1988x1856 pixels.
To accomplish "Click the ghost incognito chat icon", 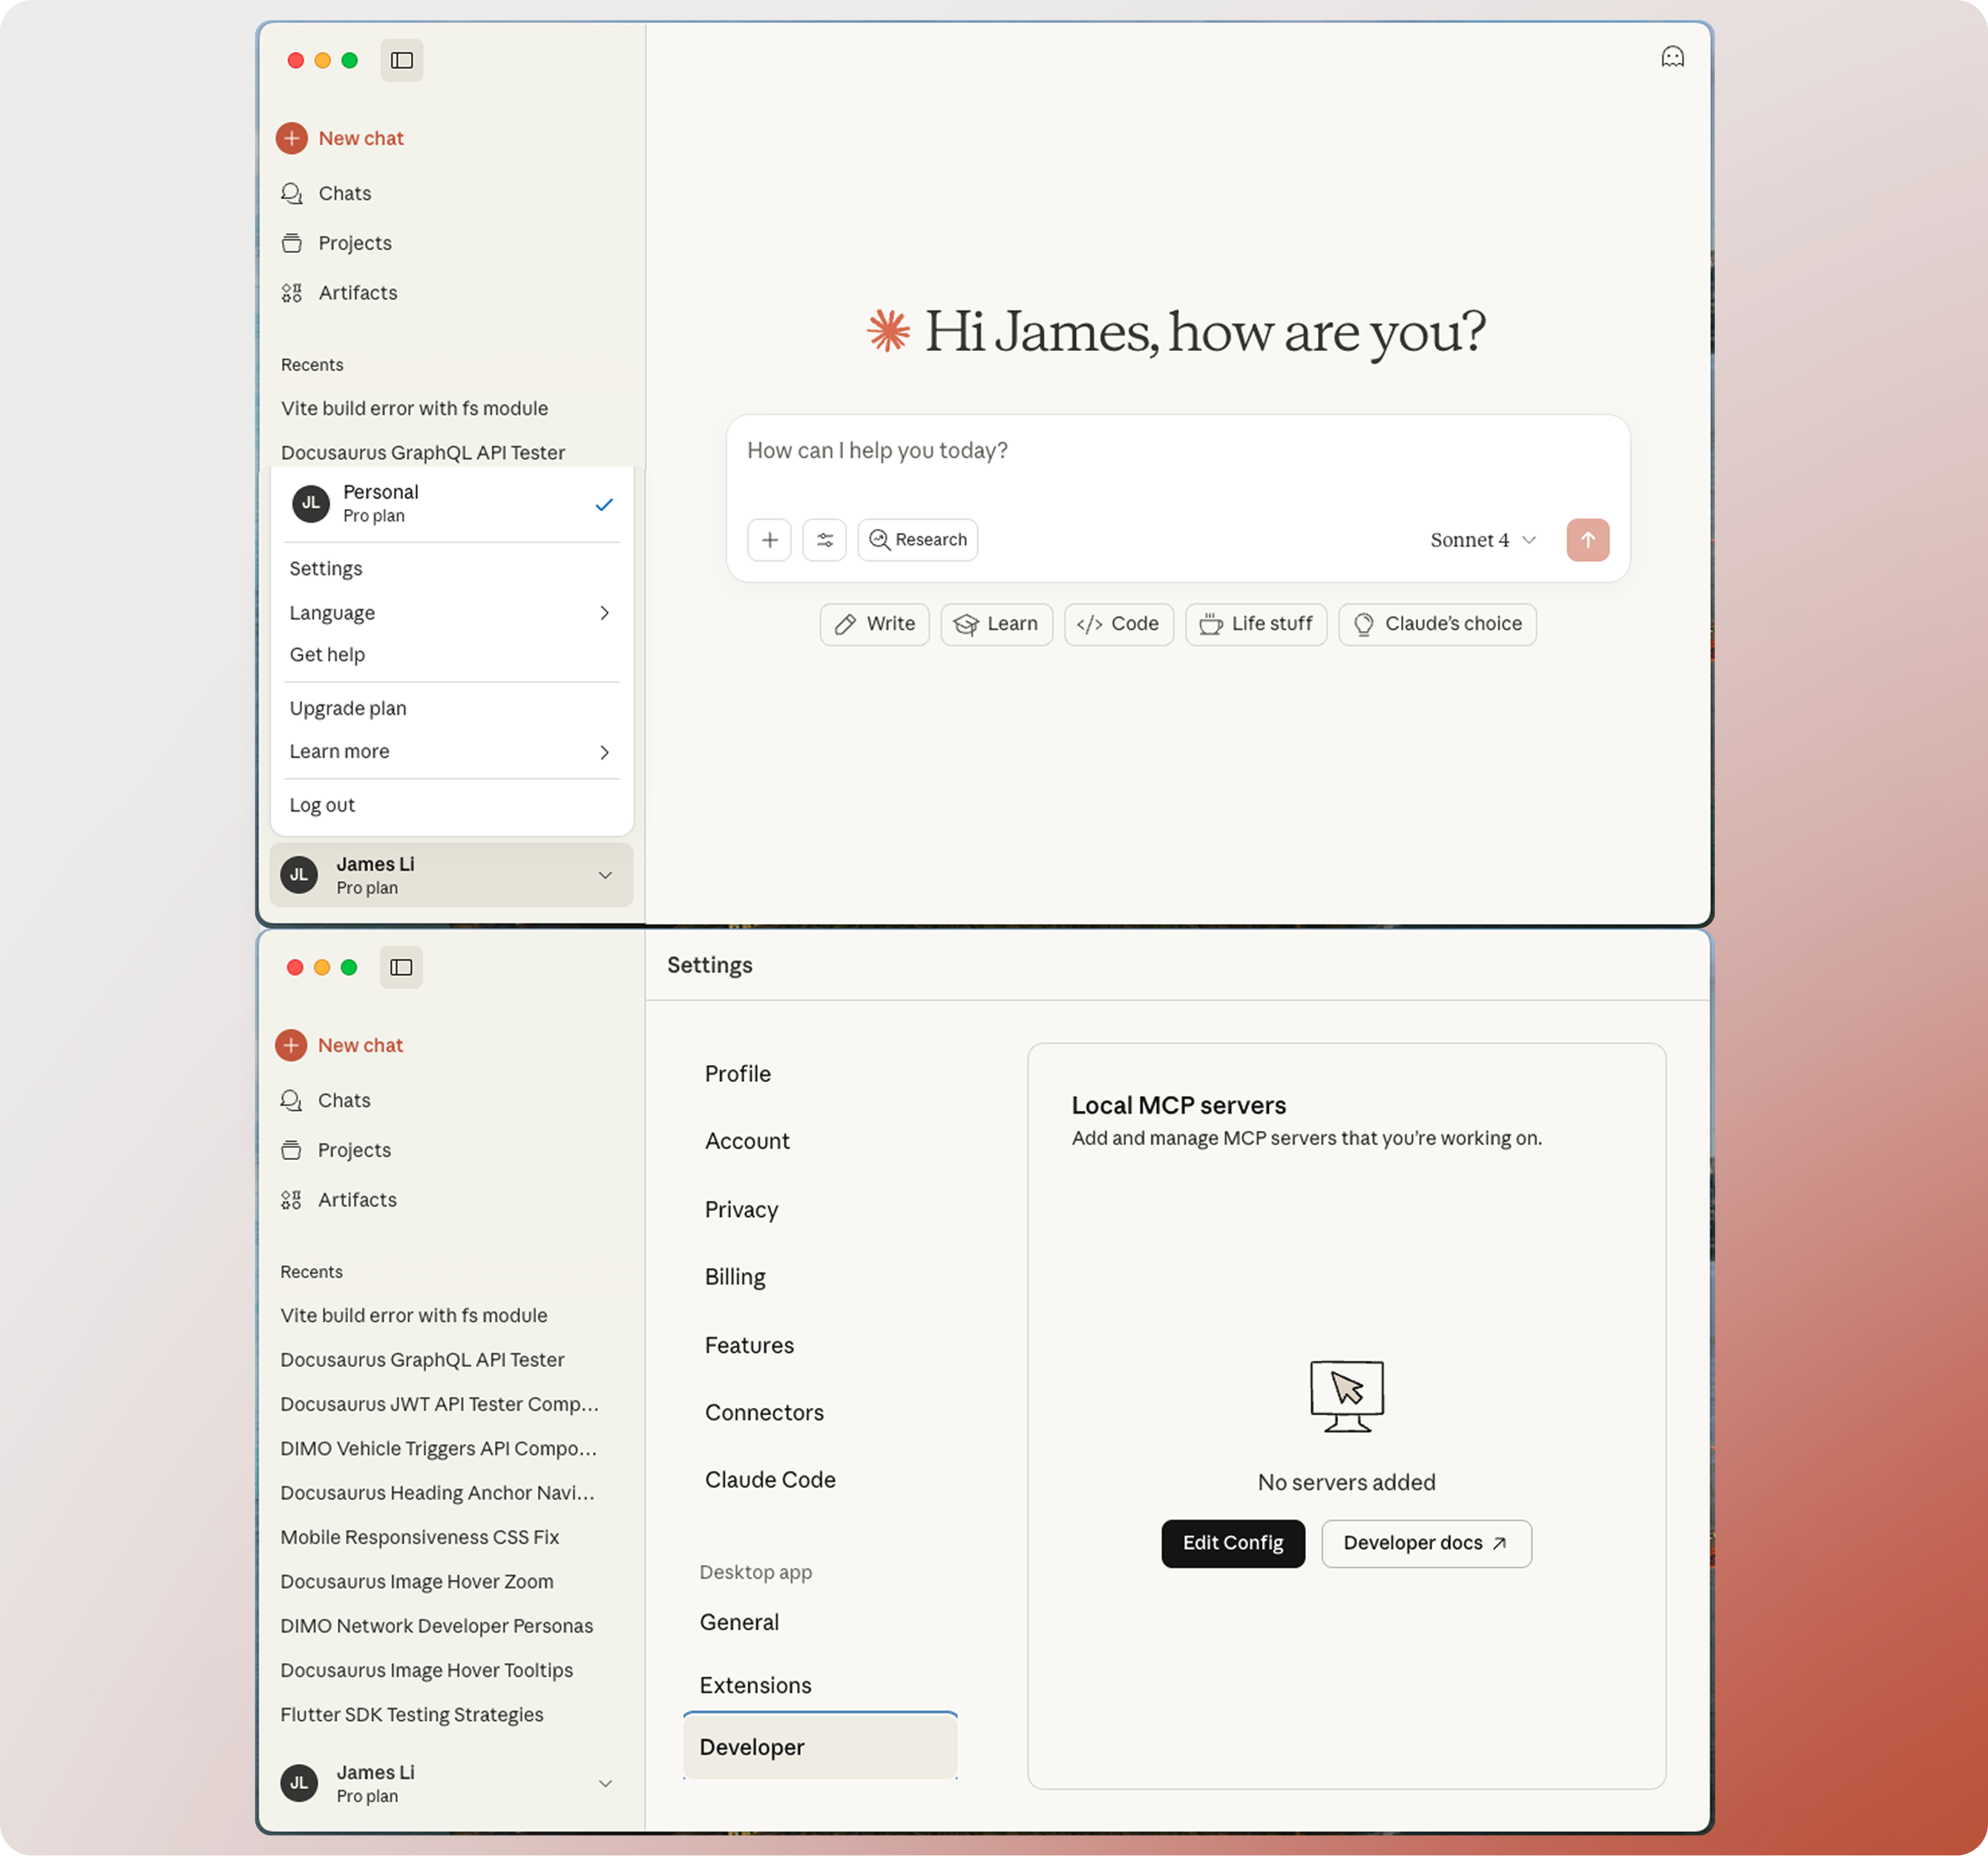I will 1673,57.
